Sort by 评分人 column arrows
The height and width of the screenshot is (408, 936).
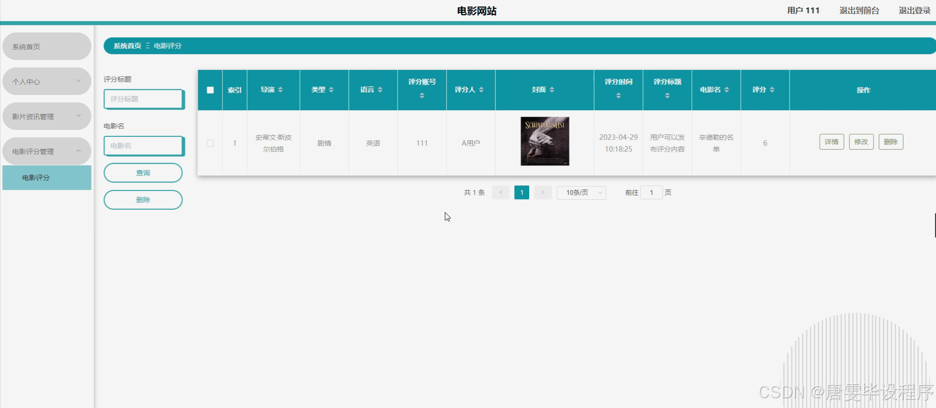[481, 90]
